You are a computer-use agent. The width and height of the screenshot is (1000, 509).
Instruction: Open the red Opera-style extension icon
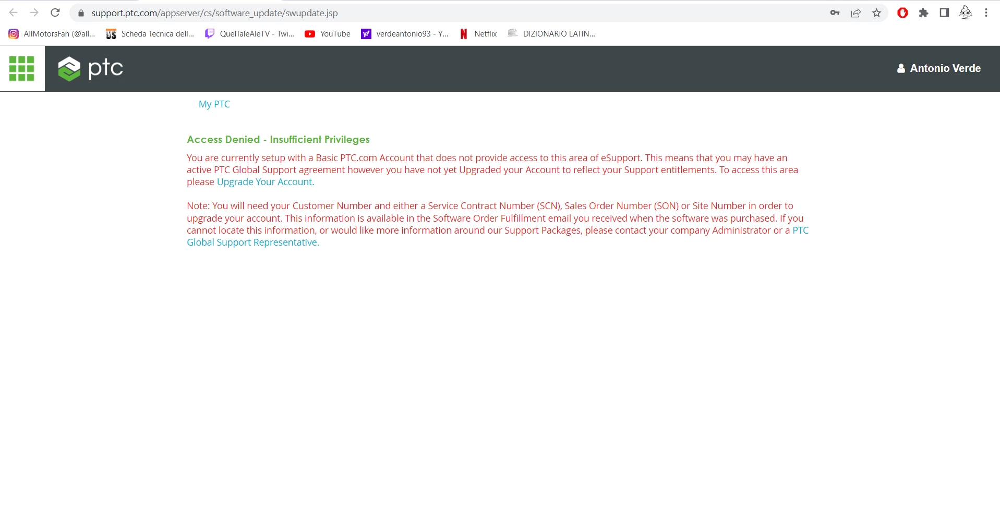(x=902, y=13)
